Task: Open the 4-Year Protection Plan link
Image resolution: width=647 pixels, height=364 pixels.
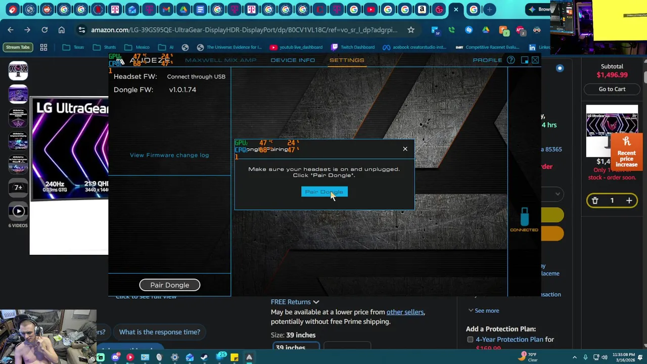Action: tap(510, 340)
